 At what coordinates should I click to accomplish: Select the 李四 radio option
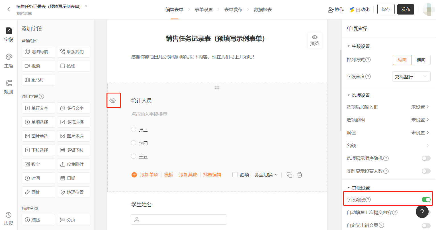134,143
